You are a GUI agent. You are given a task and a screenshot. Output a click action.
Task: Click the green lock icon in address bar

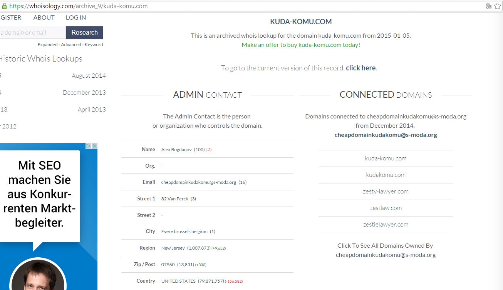4,6
